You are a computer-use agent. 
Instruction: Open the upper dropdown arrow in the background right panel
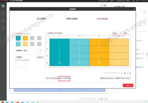[145, 11]
